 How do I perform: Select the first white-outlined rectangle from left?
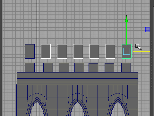point(46,51)
